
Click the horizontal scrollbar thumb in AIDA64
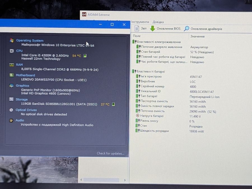(x=101, y=180)
